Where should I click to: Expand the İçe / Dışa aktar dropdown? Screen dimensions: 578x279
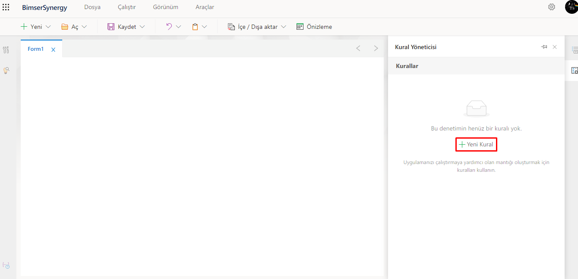tap(284, 27)
